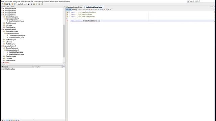Close the HelloWorldJava.java editor tab

pos(103,7)
